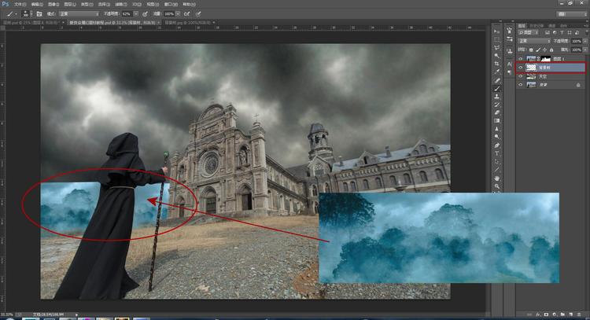Click the flow value field
This screenshot has width=590, height=320.
click(169, 14)
